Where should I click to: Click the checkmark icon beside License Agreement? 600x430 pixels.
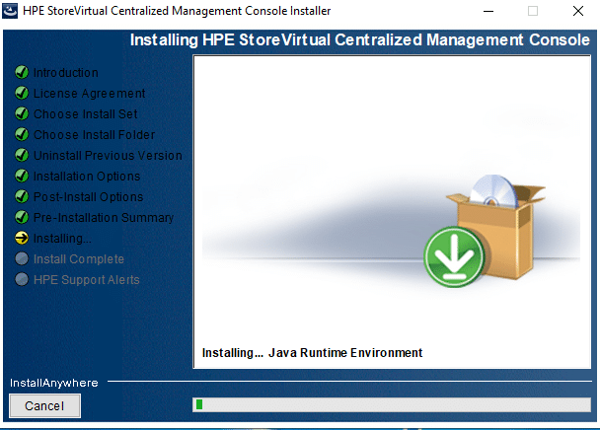pyautogui.click(x=22, y=93)
